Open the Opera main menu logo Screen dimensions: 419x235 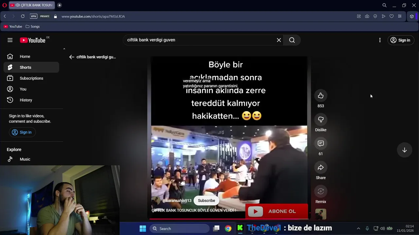point(4,5)
